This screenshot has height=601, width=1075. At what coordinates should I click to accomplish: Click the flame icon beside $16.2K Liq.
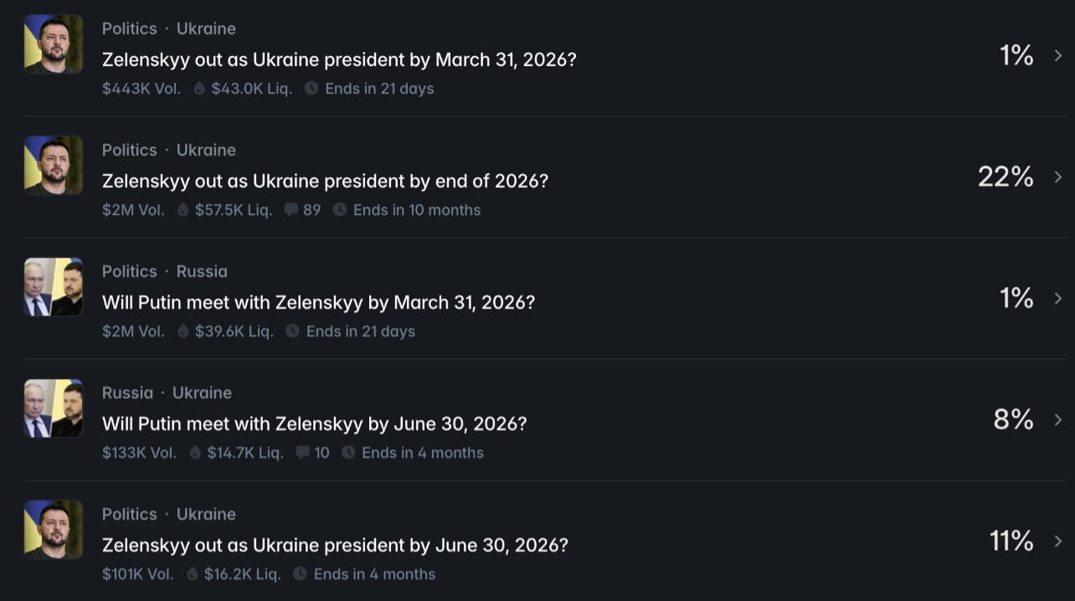pyautogui.click(x=193, y=574)
